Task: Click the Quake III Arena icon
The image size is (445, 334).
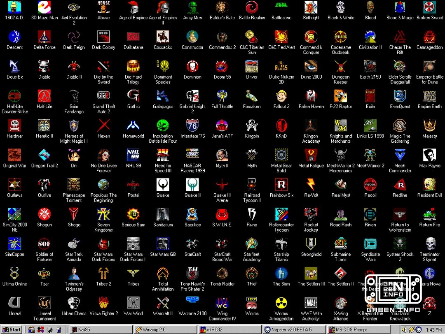Action: [222, 185]
